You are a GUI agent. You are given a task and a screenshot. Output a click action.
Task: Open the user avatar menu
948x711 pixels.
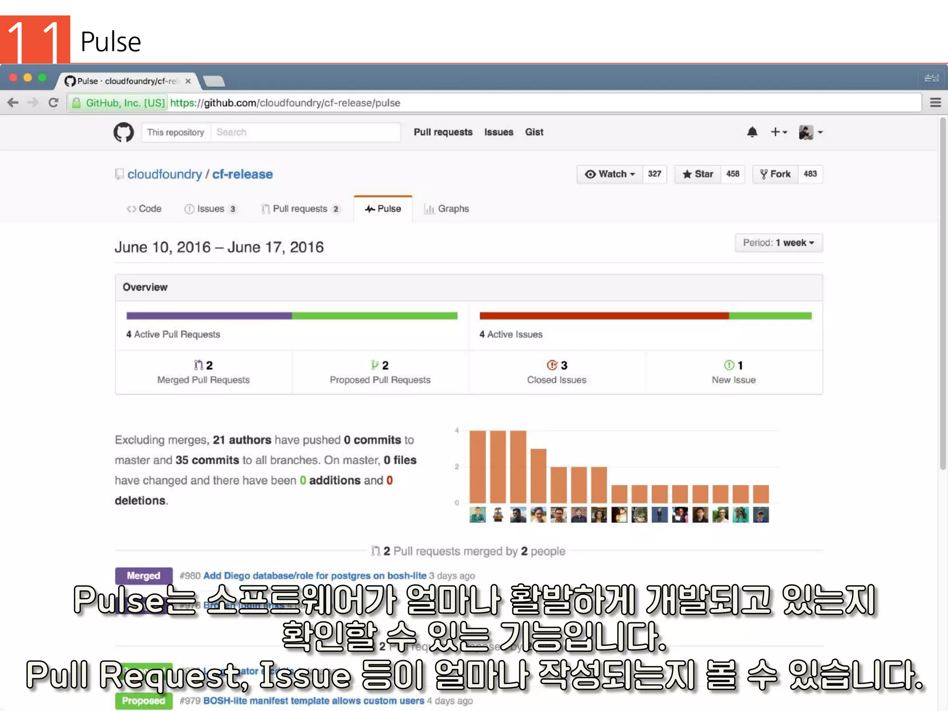[x=811, y=132]
